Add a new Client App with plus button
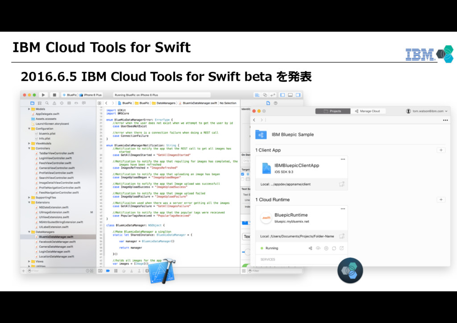 [440, 150]
